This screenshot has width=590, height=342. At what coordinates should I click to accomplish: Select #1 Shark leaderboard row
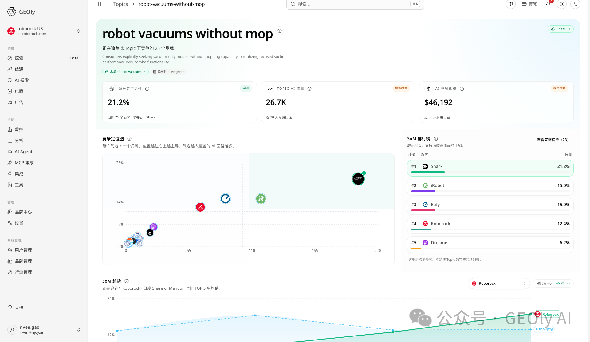tap(490, 168)
